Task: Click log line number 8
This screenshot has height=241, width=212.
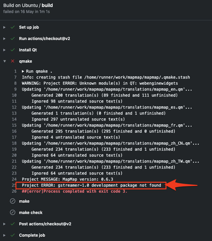Action: click(15, 83)
